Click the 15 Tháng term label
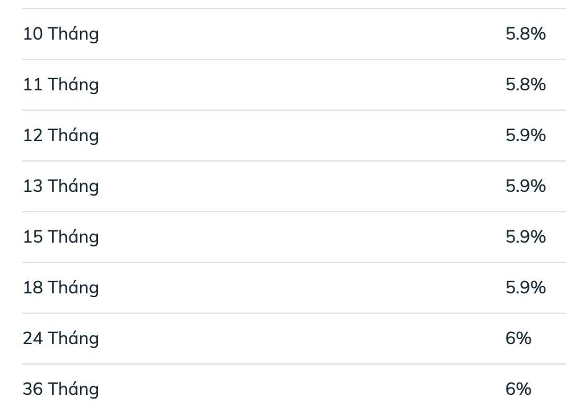Viewport: 566px width, 411px height. coord(61,237)
